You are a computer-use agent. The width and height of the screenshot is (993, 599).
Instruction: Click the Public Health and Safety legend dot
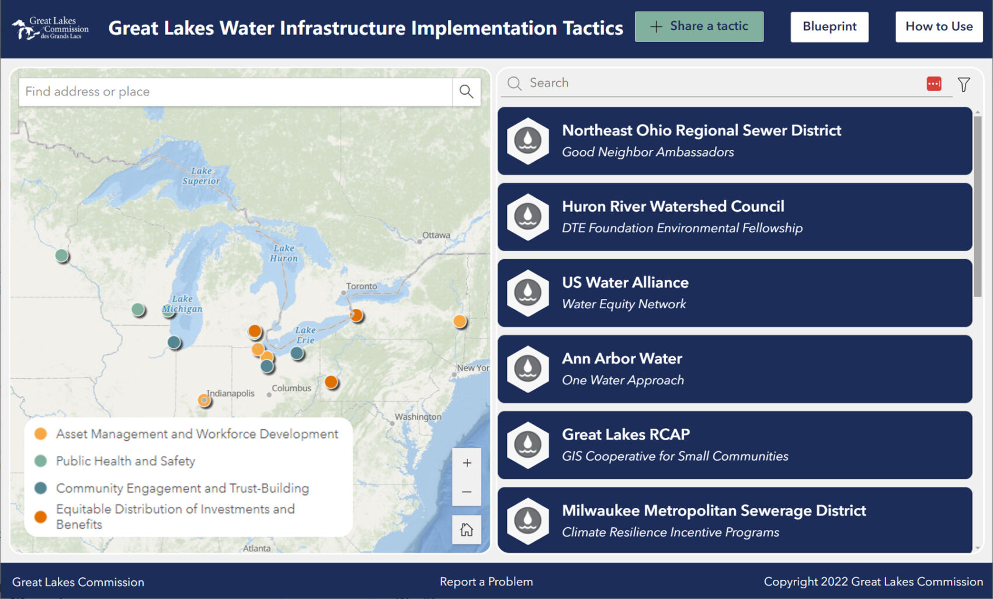tap(40, 461)
